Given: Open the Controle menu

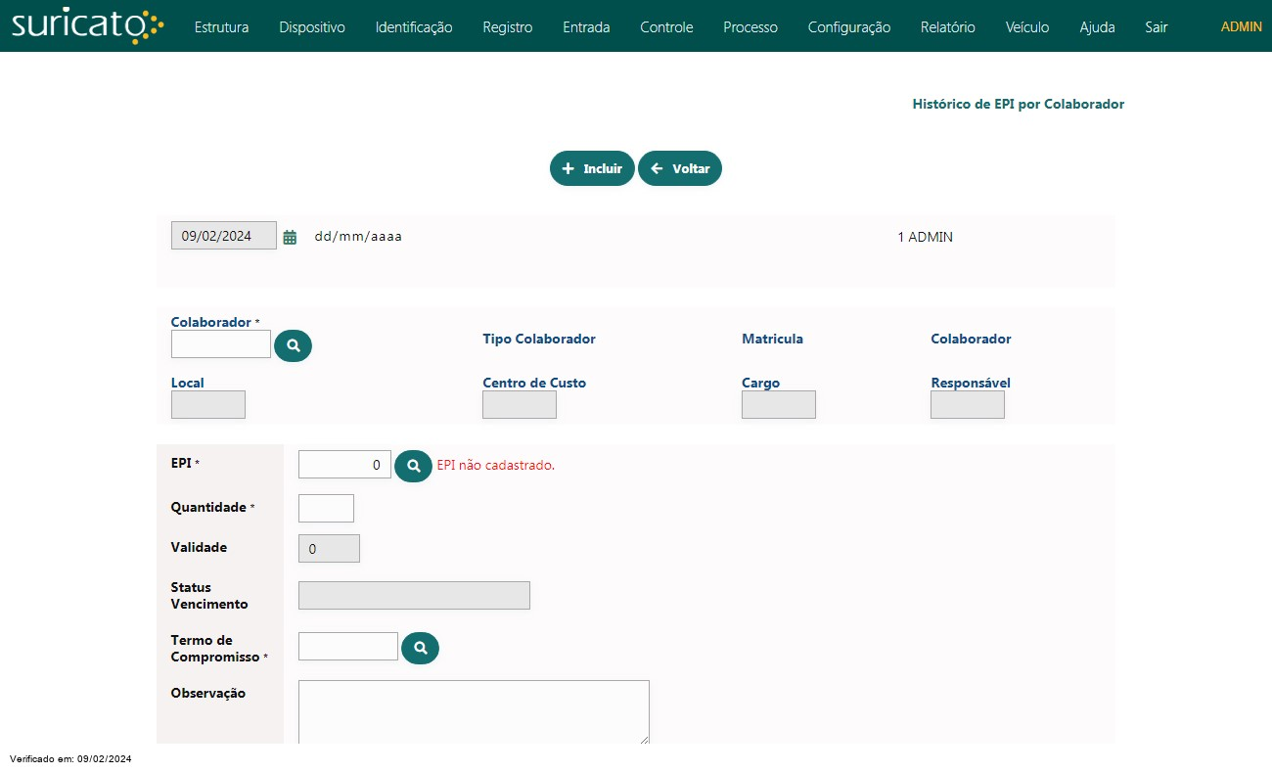Looking at the screenshot, I should pos(666,27).
